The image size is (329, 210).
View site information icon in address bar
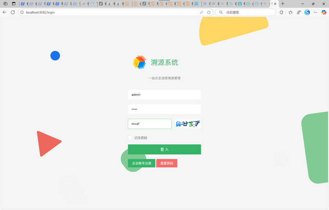click(x=22, y=12)
